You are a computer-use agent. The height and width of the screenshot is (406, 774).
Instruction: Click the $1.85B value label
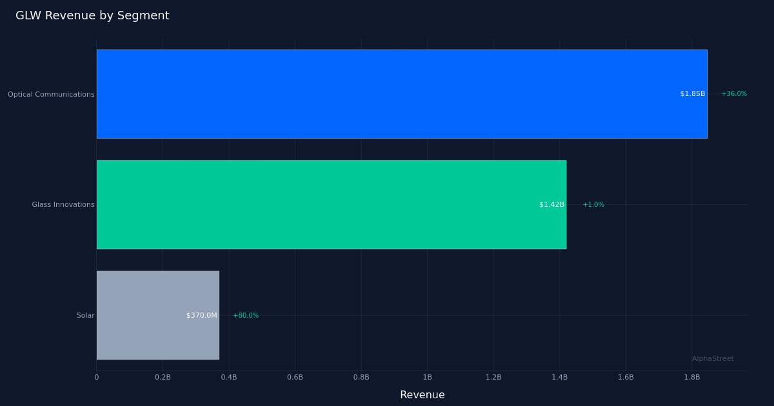[691, 93]
